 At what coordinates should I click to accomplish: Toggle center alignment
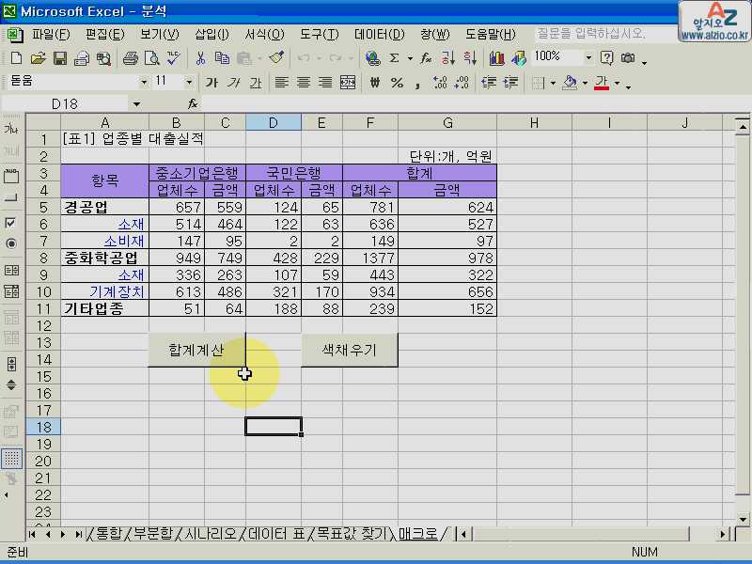click(304, 83)
